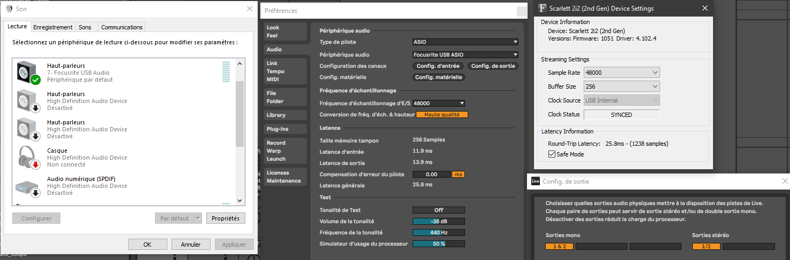Open the Link Tempo MIDI preferences tab
Image resolution: width=790 pixels, height=260 pixels.
[285, 71]
